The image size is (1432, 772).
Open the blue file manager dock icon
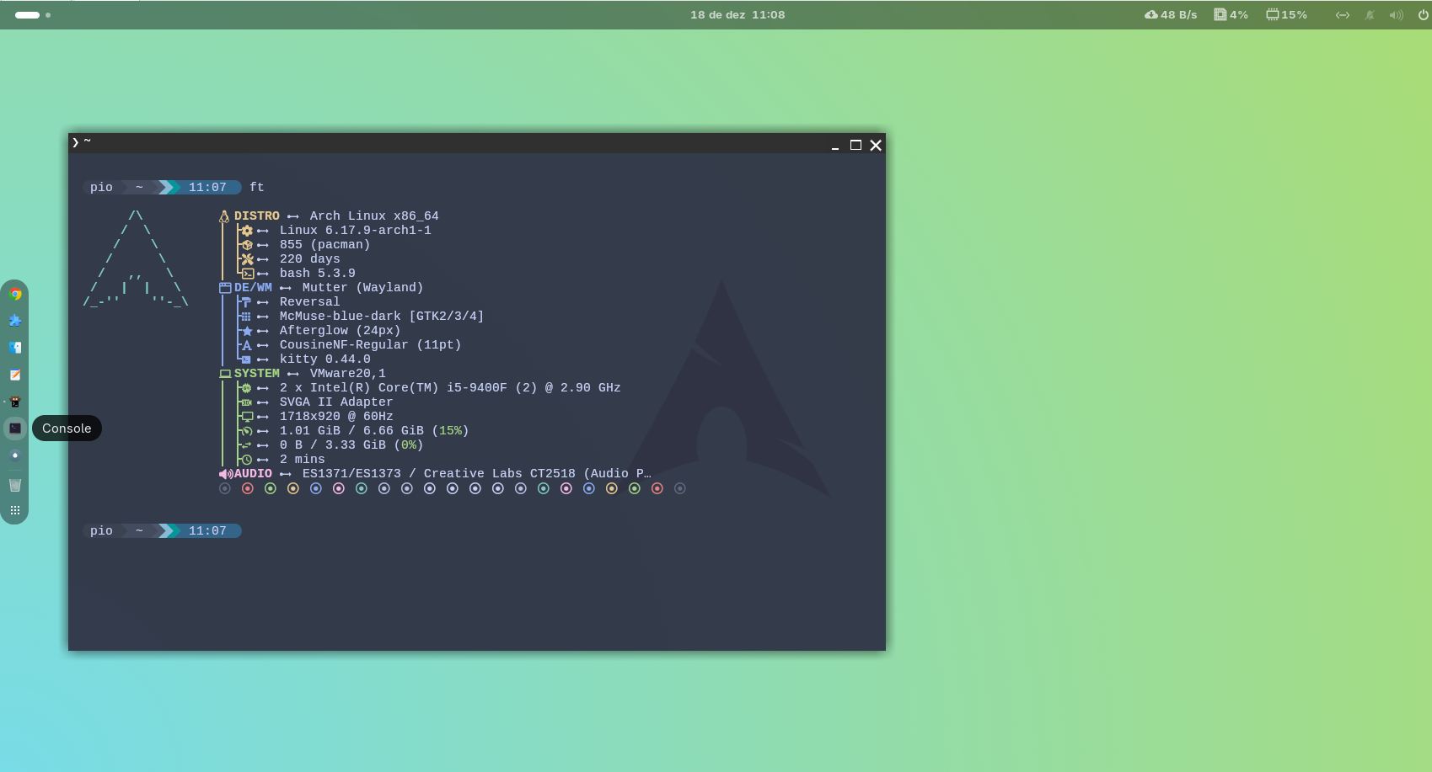coord(15,348)
